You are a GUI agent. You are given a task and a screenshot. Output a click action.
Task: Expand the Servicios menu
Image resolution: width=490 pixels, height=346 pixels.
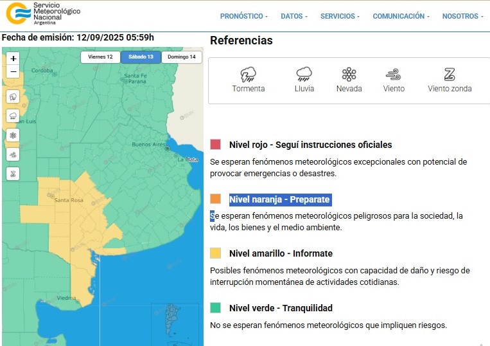[340, 16]
